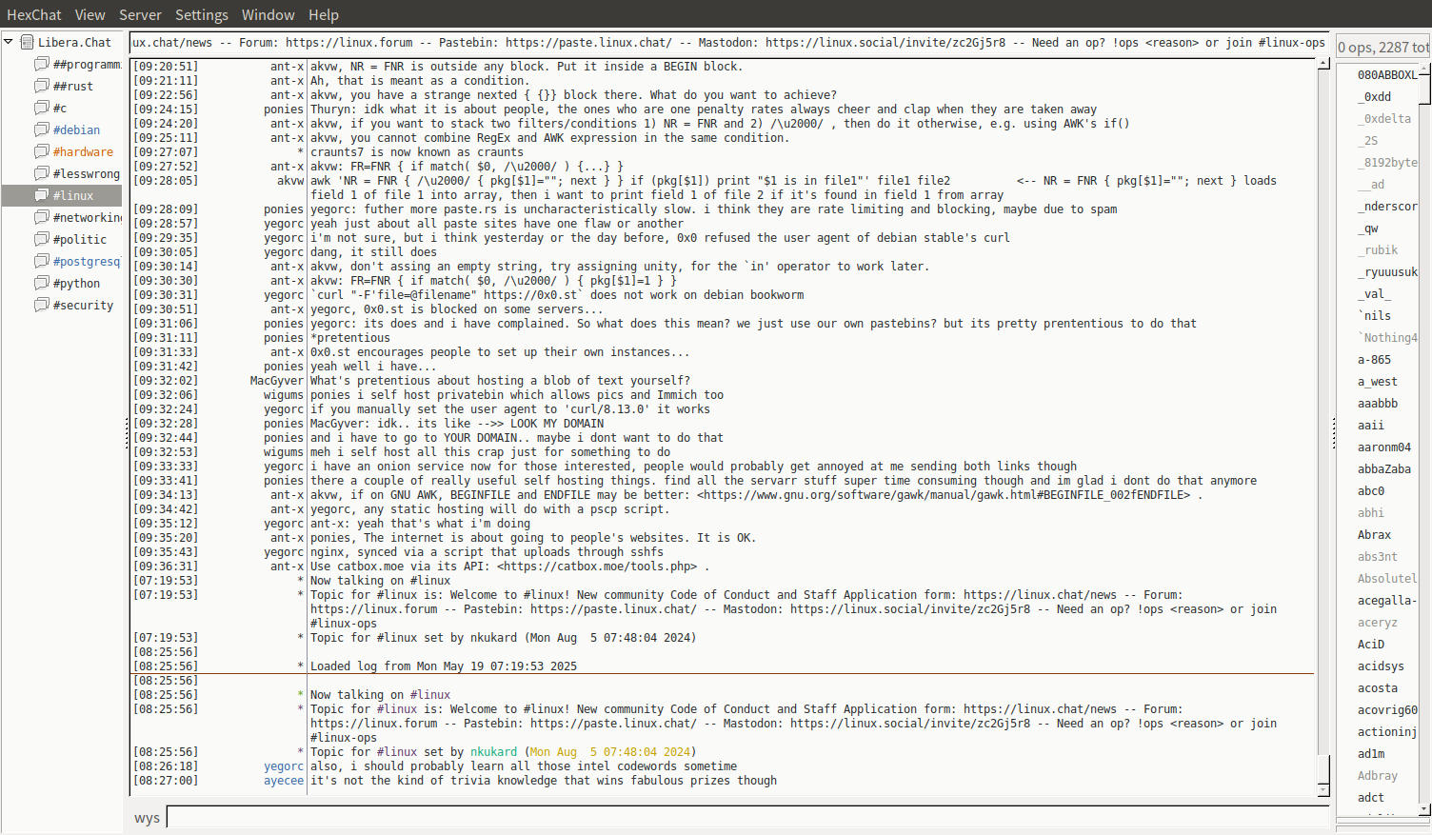This screenshot has width=1432, height=835.
Task: Click the chat scrollbar down arrow
Action: click(1323, 790)
